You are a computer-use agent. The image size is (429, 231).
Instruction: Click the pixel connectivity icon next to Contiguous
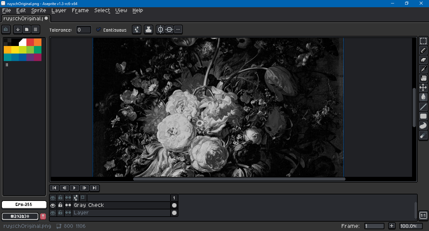(x=137, y=30)
